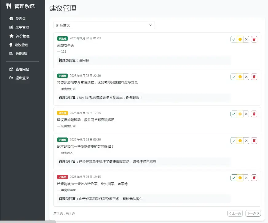Set the 地方特色菜 suggestion to pending (yellow dot)
Screen dimensions: 268x223
tap(240, 178)
